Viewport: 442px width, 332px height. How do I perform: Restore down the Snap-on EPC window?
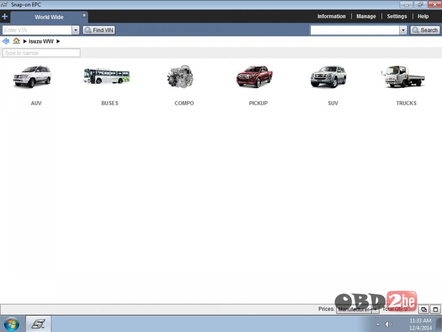tap(420, 4)
